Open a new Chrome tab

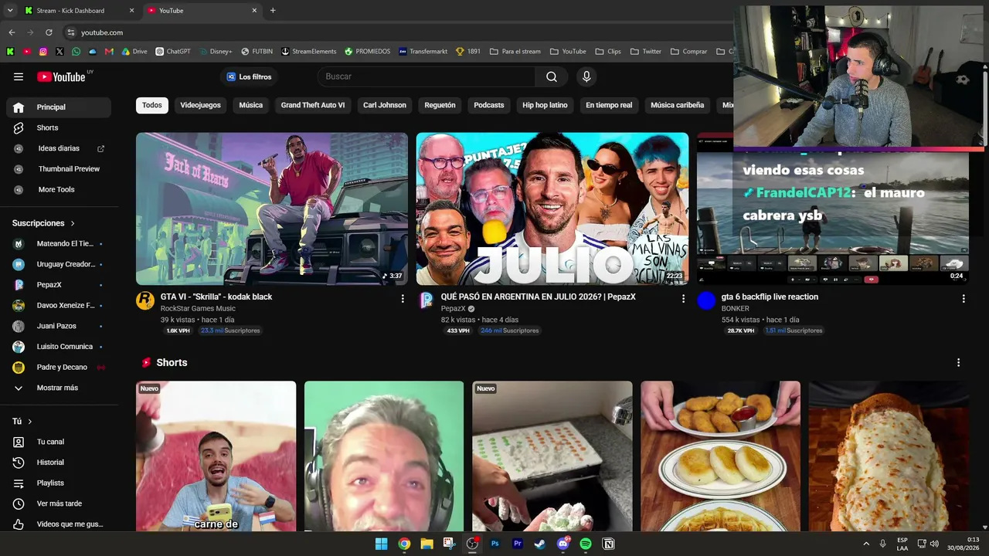click(x=273, y=11)
